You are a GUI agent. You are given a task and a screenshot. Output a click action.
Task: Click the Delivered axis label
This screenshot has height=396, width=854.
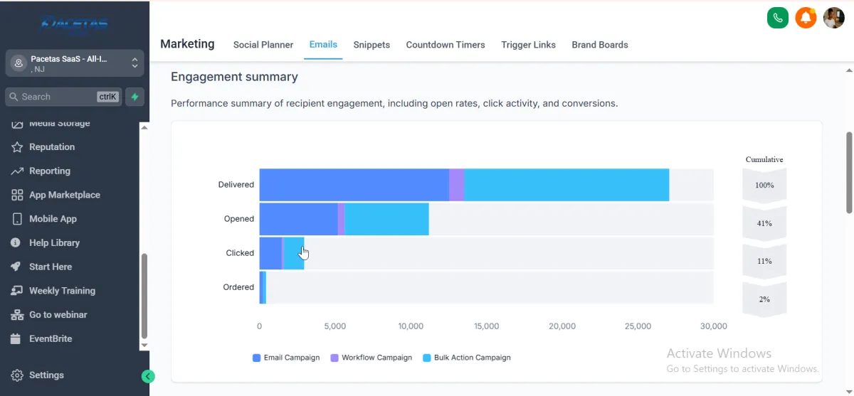[x=236, y=185]
